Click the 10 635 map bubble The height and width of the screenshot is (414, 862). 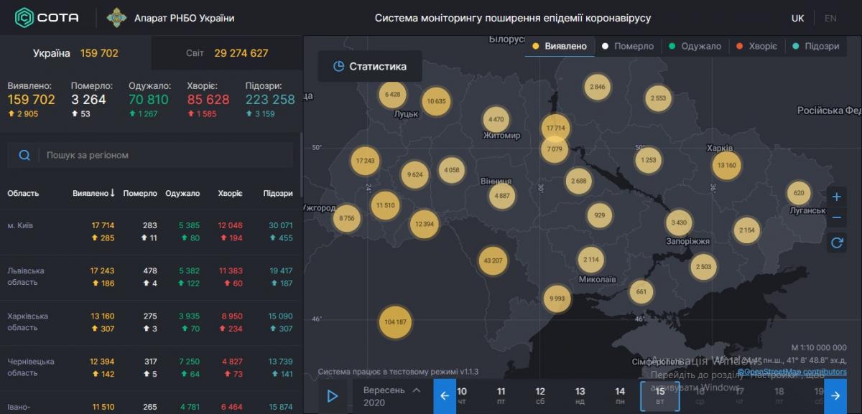point(436,101)
